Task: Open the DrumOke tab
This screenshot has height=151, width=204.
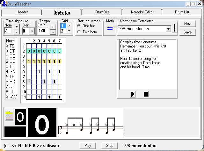Action: (103, 12)
